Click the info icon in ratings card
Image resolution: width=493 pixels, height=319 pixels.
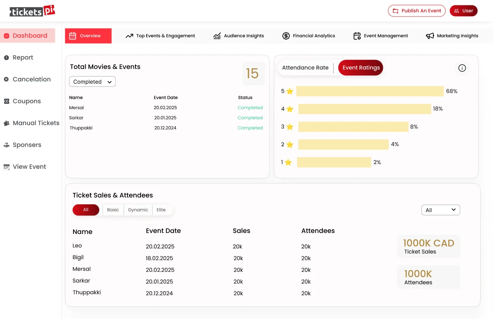click(x=462, y=68)
